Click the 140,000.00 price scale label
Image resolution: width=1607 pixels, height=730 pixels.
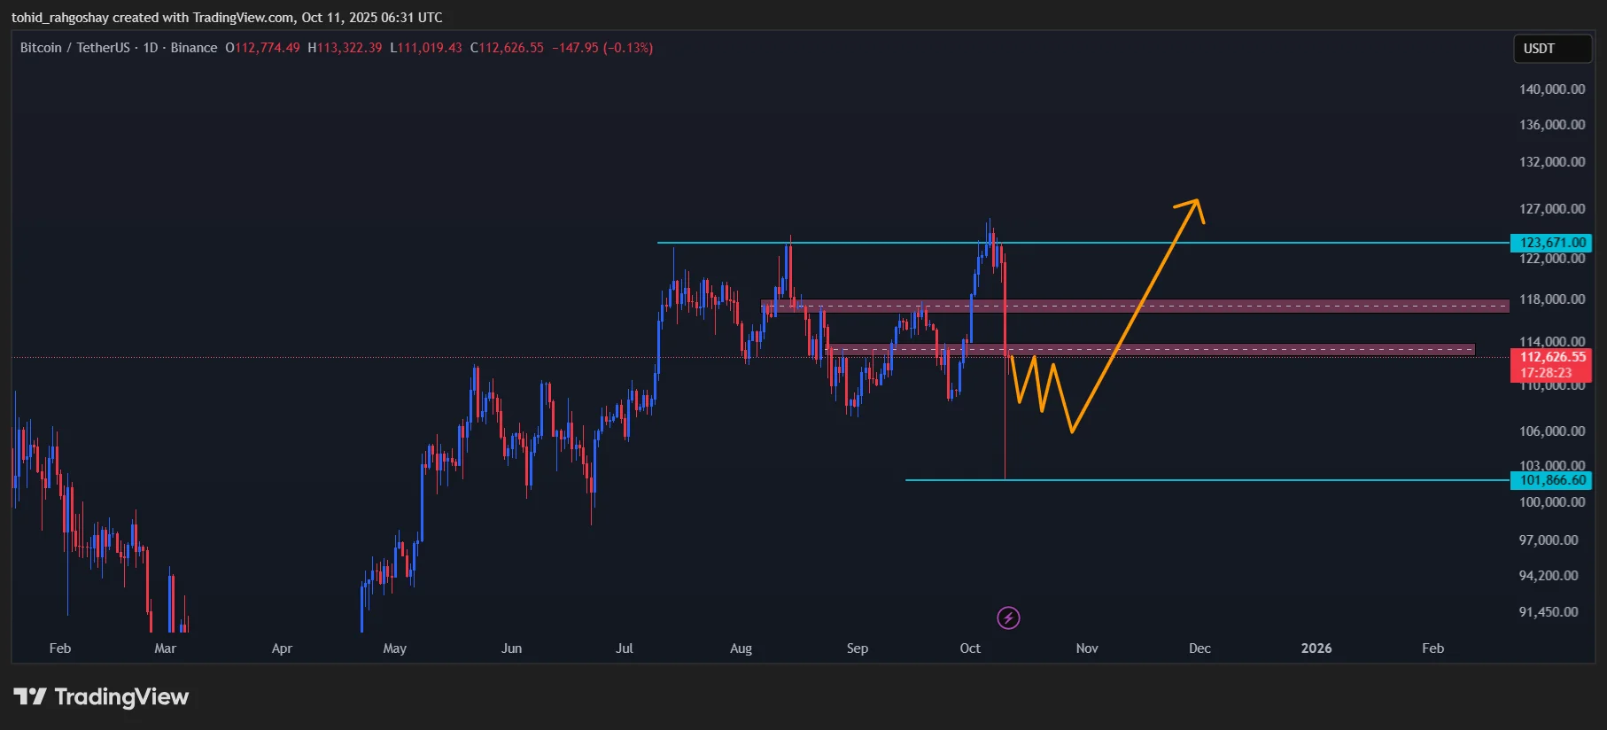(1551, 89)
